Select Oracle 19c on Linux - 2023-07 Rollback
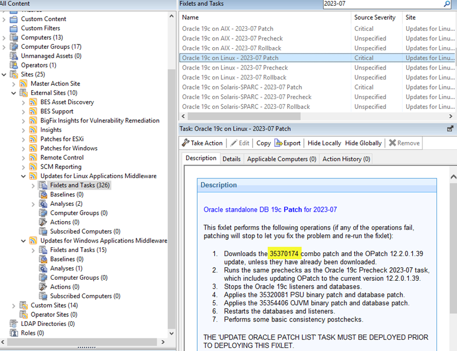457x351 pixels. tap(317, 78)
